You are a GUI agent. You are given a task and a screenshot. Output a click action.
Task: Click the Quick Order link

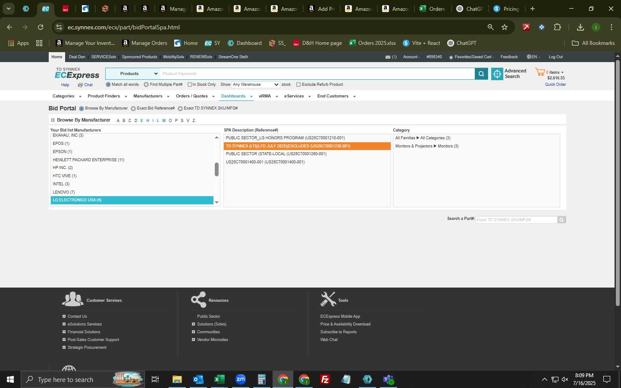point(555,84)
